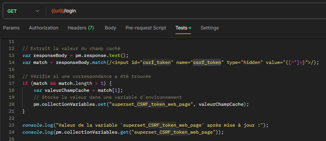Screen dimensions: 326x141
Task: Click the ([^"]+) capture group in regex
Action: point(295,62)
